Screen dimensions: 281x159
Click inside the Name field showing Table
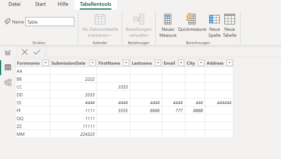coord(50,21)
